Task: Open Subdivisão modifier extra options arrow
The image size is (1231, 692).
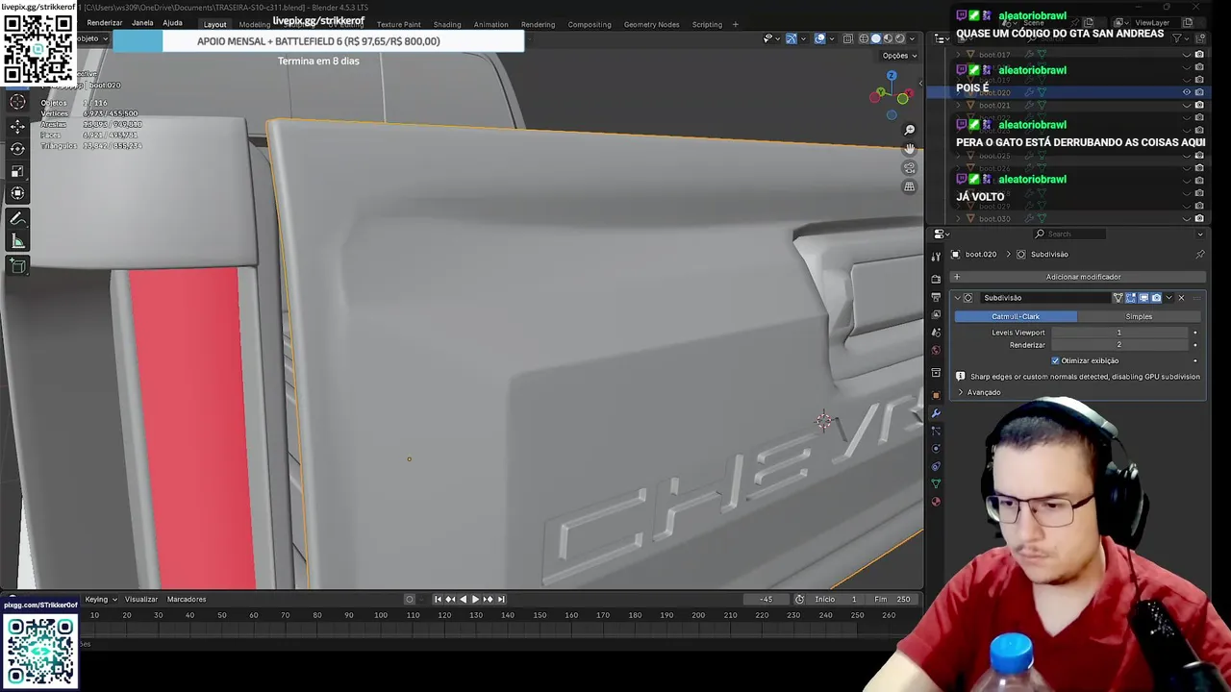Action: tap(1168, 298)
